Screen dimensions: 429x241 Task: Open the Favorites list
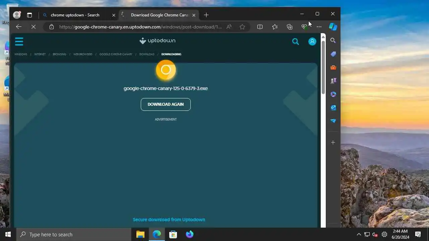point(275,27)
